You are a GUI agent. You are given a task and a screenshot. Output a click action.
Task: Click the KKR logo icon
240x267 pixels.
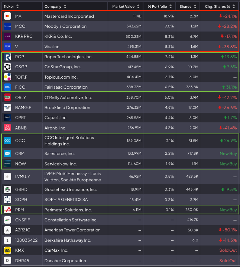click(7, 36)
